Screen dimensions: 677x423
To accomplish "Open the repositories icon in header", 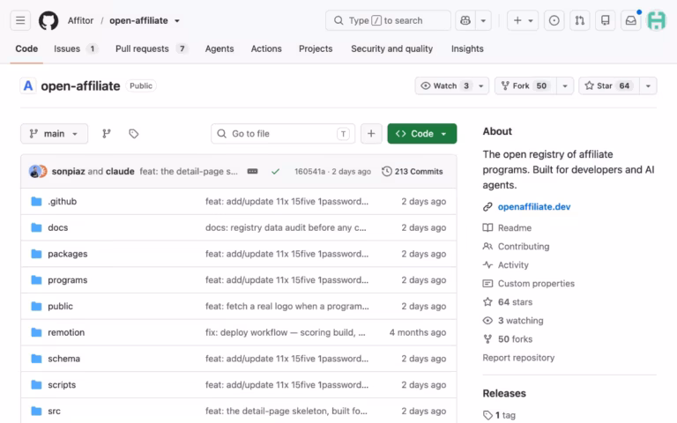I will pos(606,20).
